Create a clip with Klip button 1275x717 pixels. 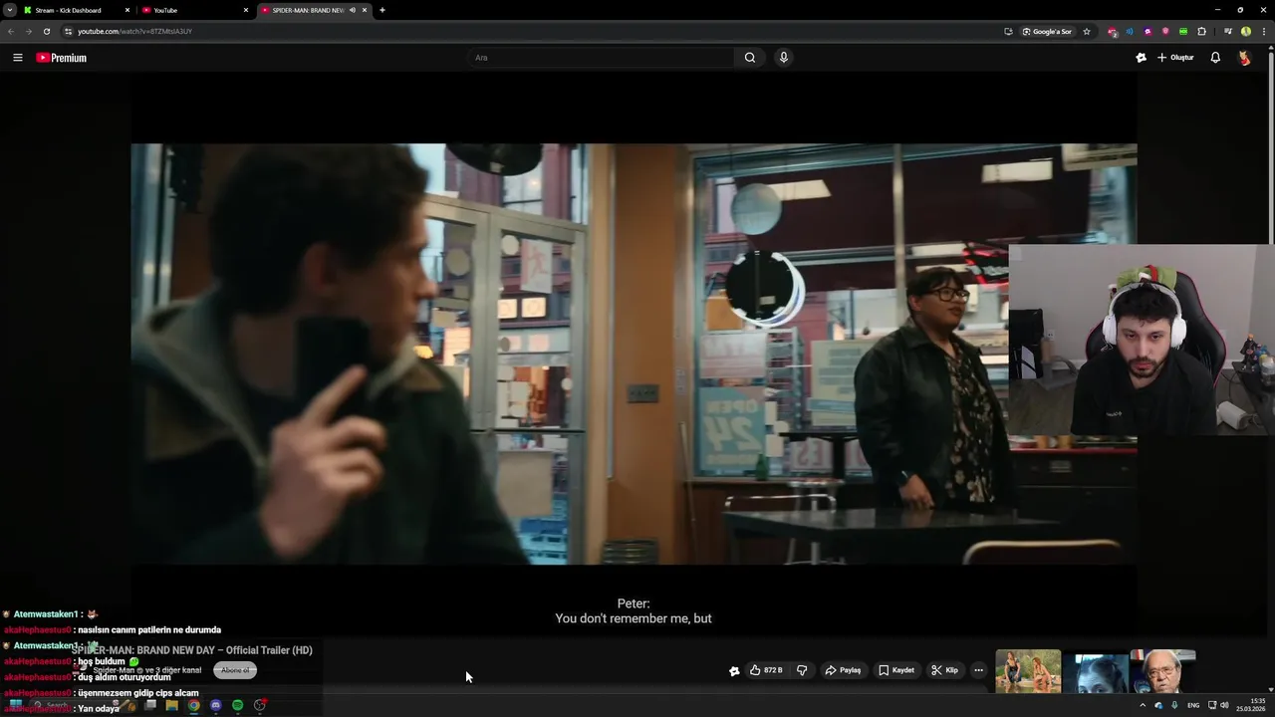944,670
